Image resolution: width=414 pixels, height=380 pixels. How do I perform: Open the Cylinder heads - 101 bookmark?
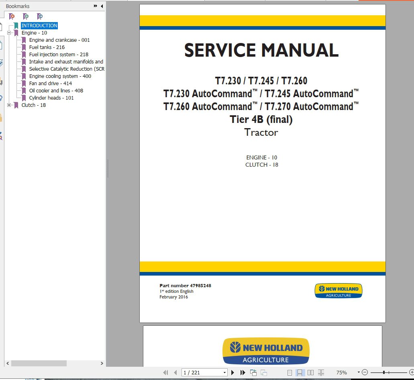(51, 98)
